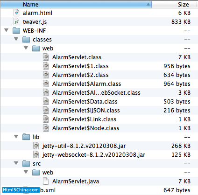Collapse the classes folder disclosure triangle
Image resolution: width=198 pixels, height=195 pixels.
(16, 39)
